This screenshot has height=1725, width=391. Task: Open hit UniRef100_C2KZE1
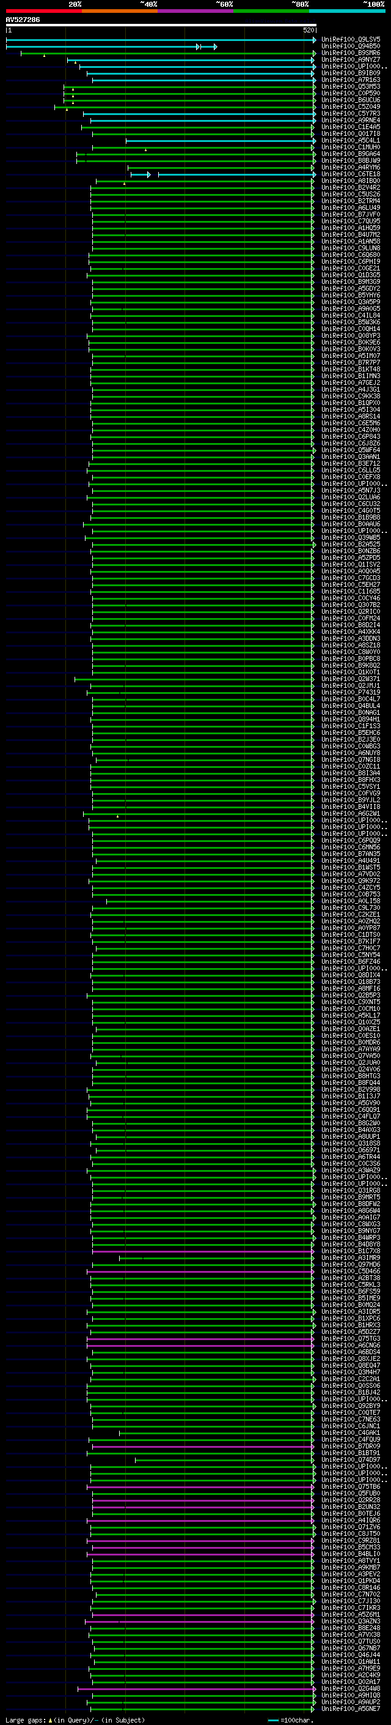(x=350, y=915)
